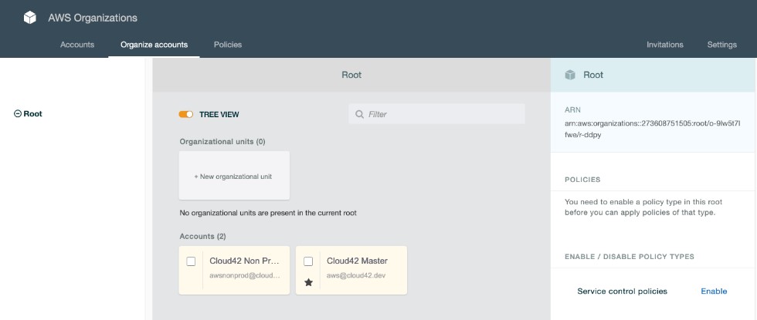Click the AWS Organizations title
The width and height of the screenshot is (757, 320).
click(x=93, y=18)
